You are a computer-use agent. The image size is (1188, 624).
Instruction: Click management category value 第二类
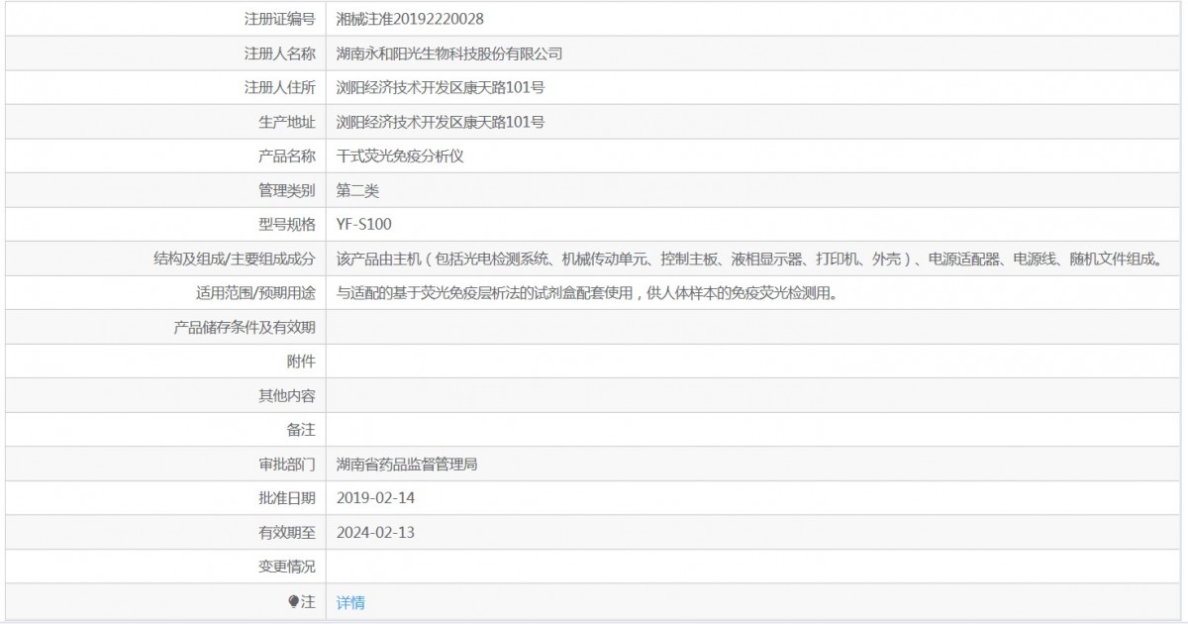click(x=357, y=190)
